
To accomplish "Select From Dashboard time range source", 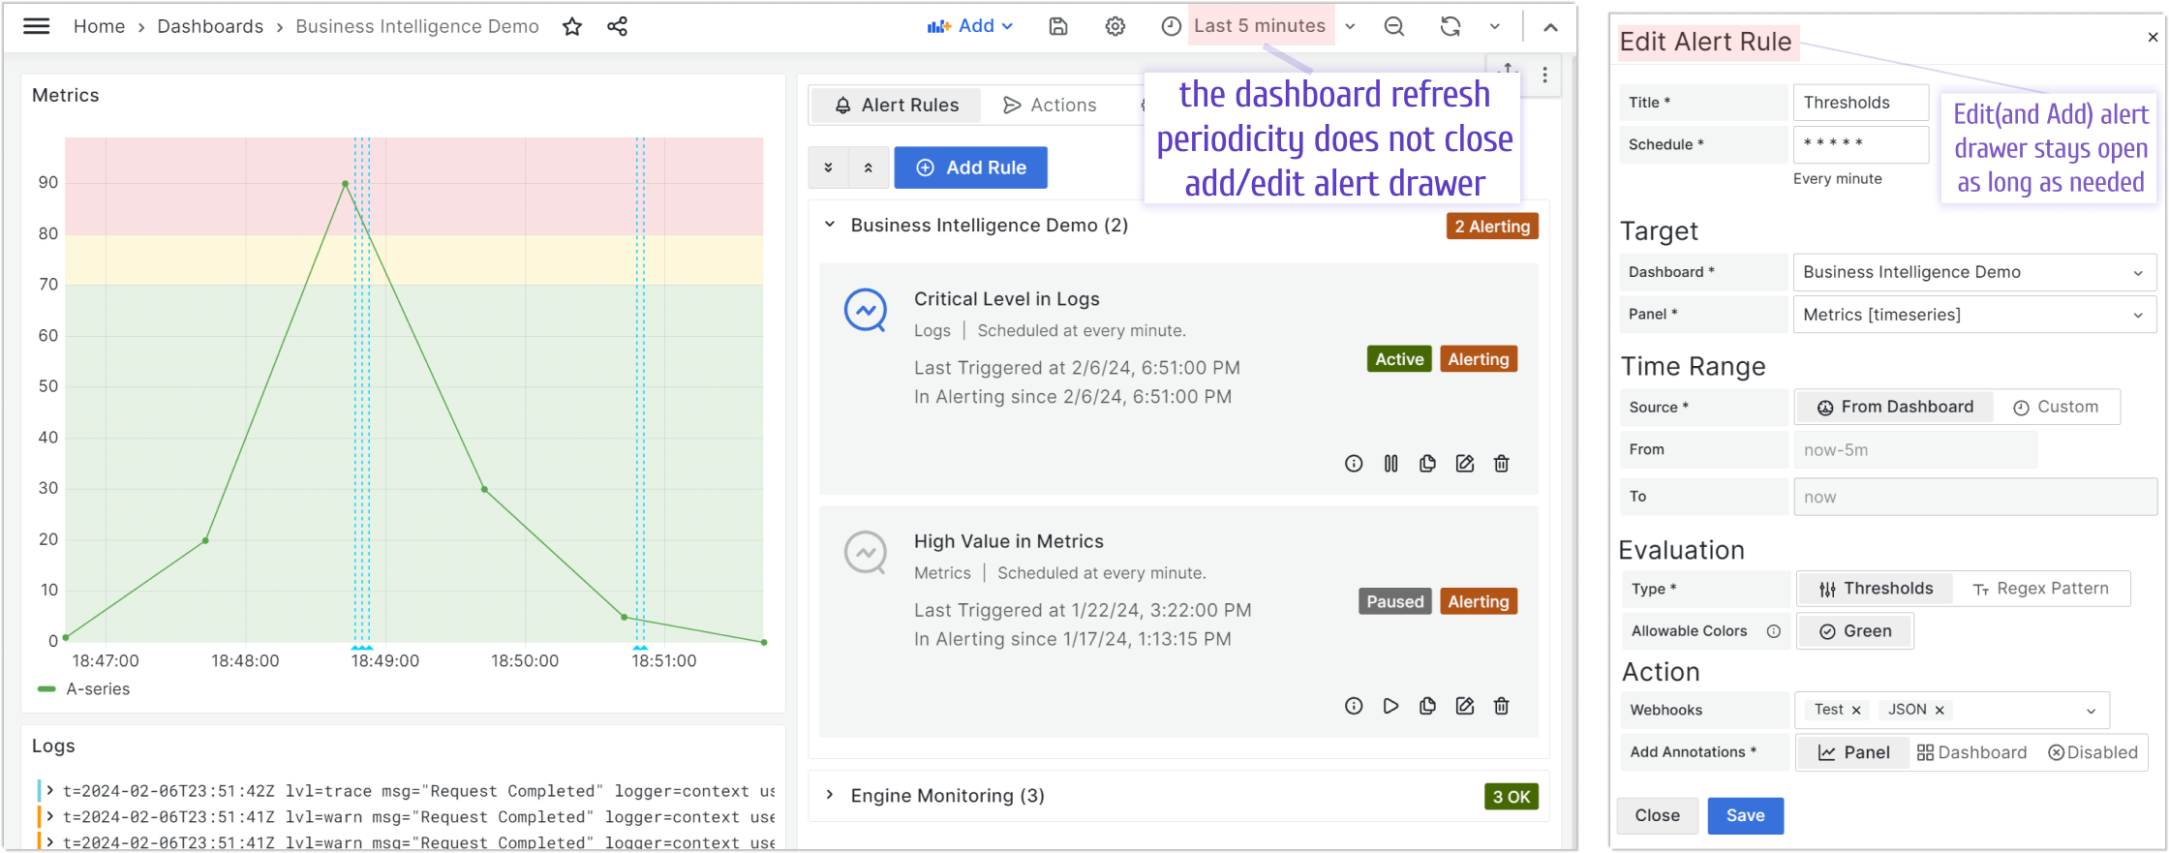I will click(1895, 407).
